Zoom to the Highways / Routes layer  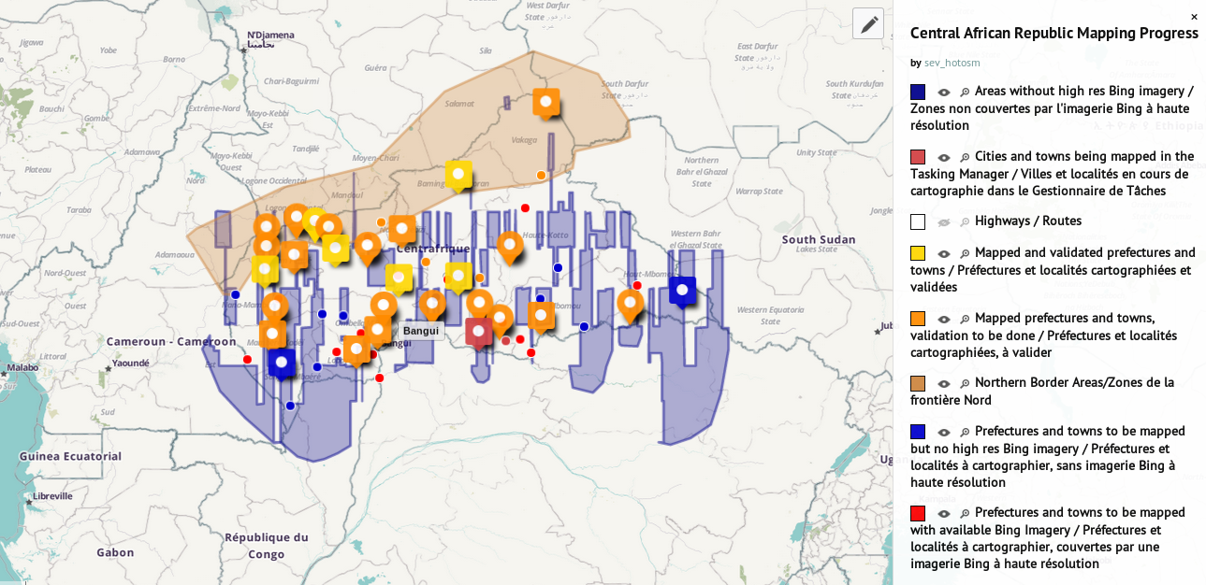click(965, 222)
